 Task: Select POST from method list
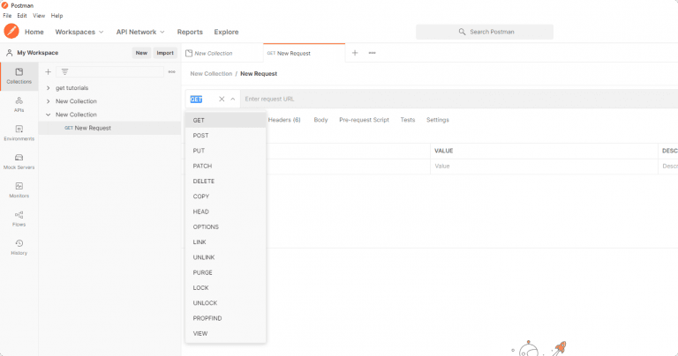225,136
